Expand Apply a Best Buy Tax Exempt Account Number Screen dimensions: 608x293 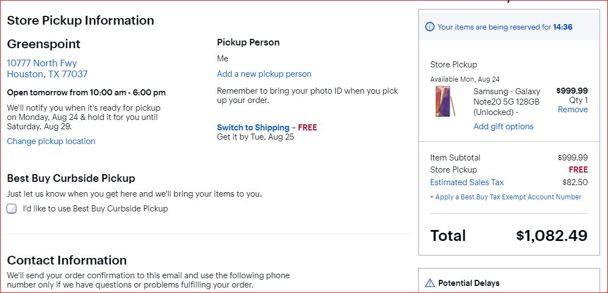click(x=506, y=197)
